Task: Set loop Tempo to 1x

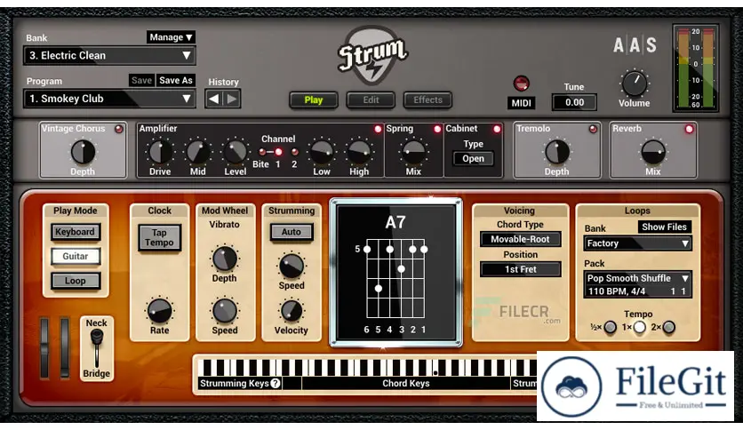Action: coord(639,327)
